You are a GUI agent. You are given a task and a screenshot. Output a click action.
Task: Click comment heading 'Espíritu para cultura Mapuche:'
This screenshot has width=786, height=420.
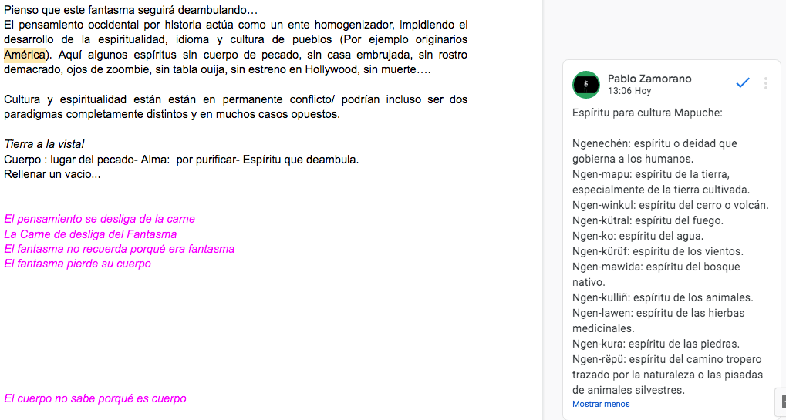(x=646, y=113)
